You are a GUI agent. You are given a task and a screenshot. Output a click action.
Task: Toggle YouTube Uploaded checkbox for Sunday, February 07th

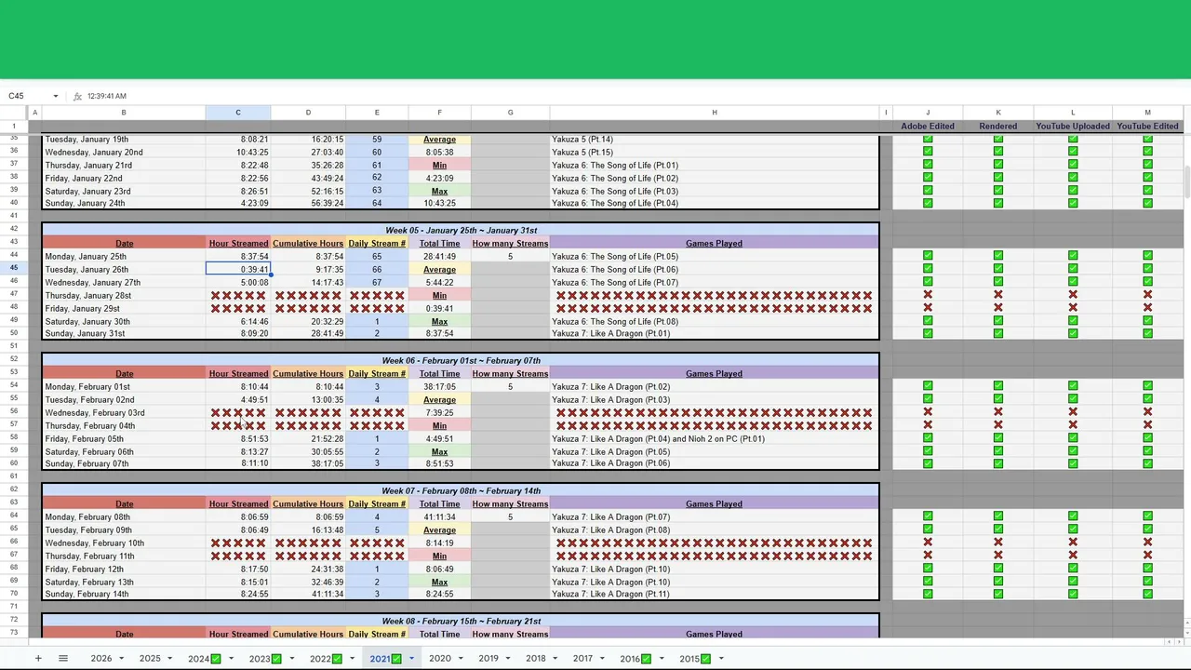click(1073, 463)
